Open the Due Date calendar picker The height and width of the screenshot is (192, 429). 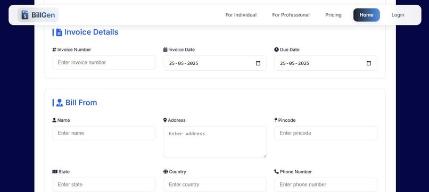369,63
